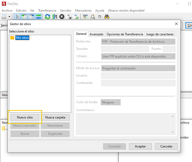Click the Servidor input field
192x162 pixels.
point(125,49)
